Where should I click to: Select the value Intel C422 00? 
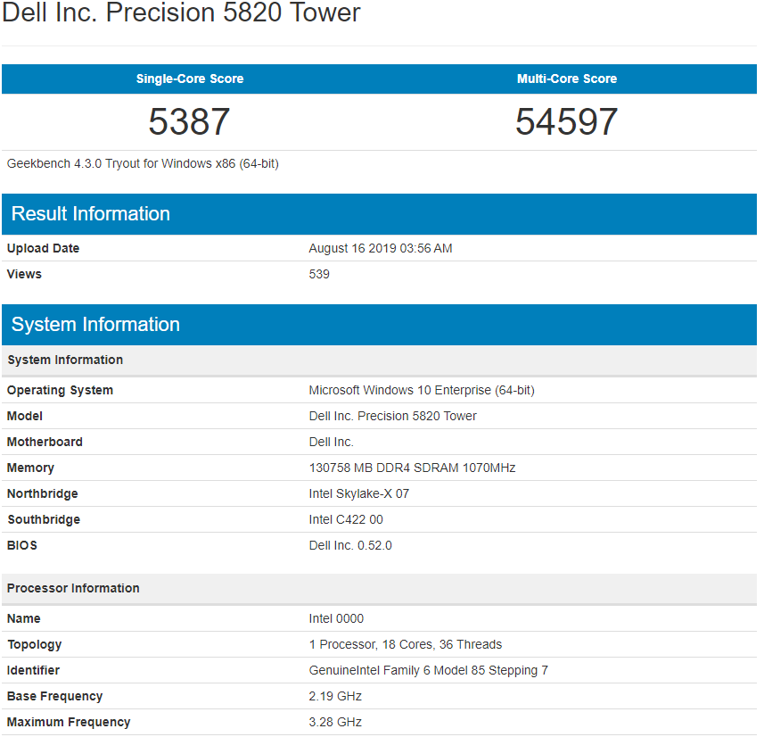click(346, 519)
